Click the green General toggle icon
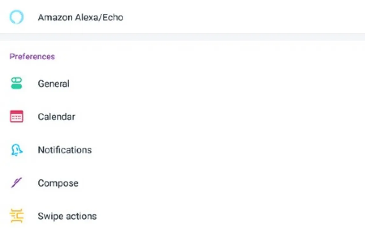Image resolution: width=365 pixels, height=228 pixels. point(16,83)
